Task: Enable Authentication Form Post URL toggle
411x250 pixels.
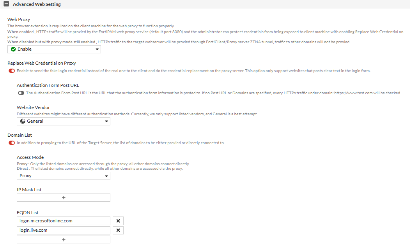Action: tap(21, 93)
